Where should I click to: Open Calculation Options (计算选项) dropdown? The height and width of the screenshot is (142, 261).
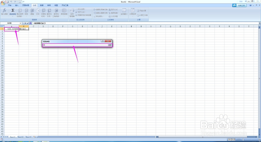click(x=133, y=13)
